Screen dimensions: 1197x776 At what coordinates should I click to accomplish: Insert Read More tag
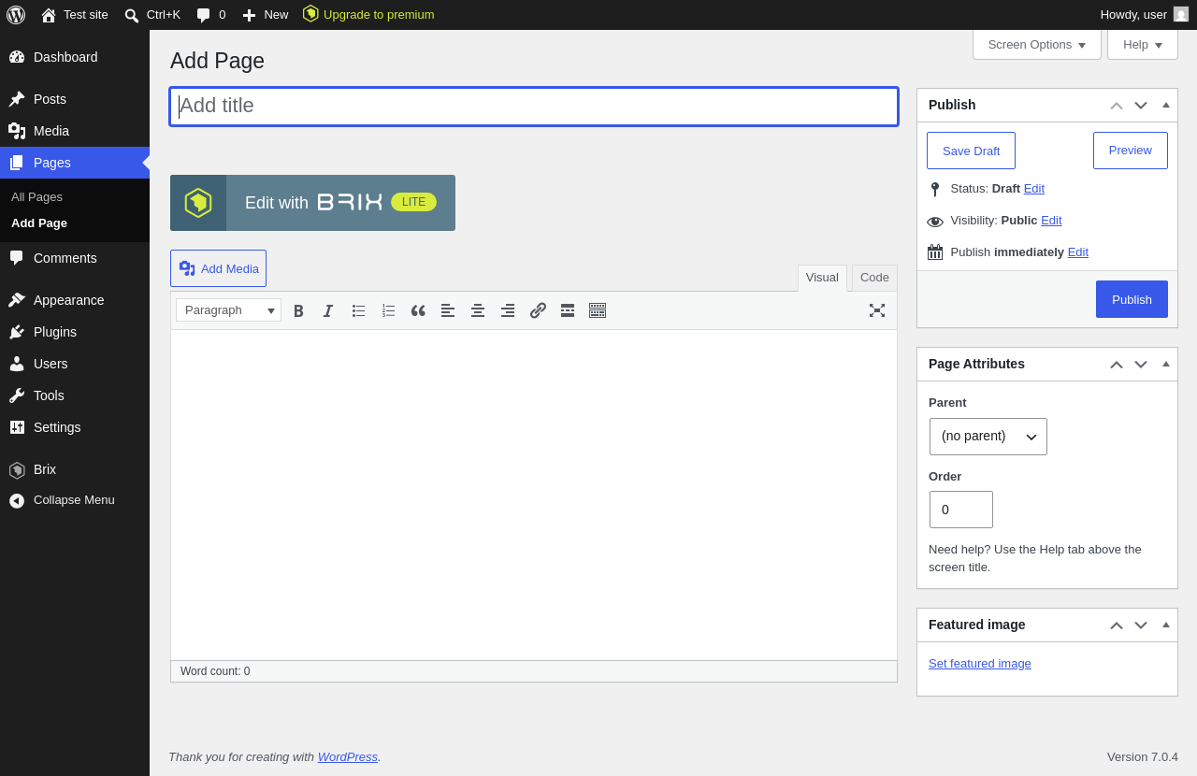(x=568, y=310)
